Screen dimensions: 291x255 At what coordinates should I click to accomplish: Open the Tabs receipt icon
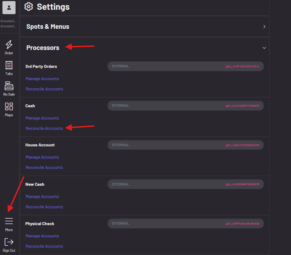pos(9,65)
